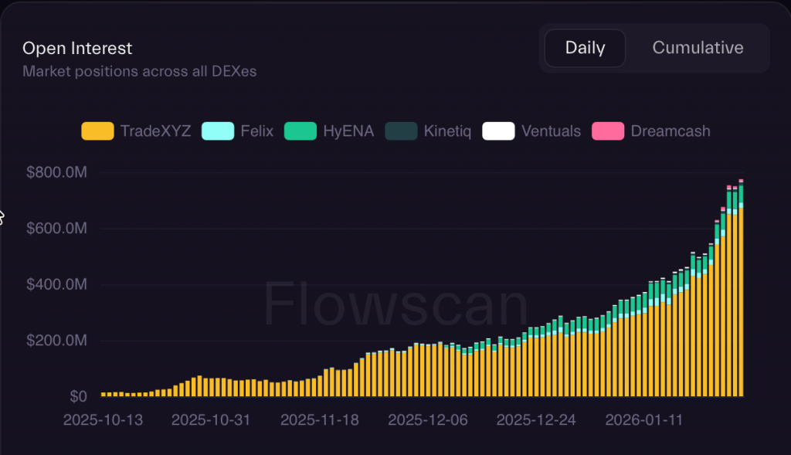
Task: Select the Daily view tab
Action: pos(585,48)
